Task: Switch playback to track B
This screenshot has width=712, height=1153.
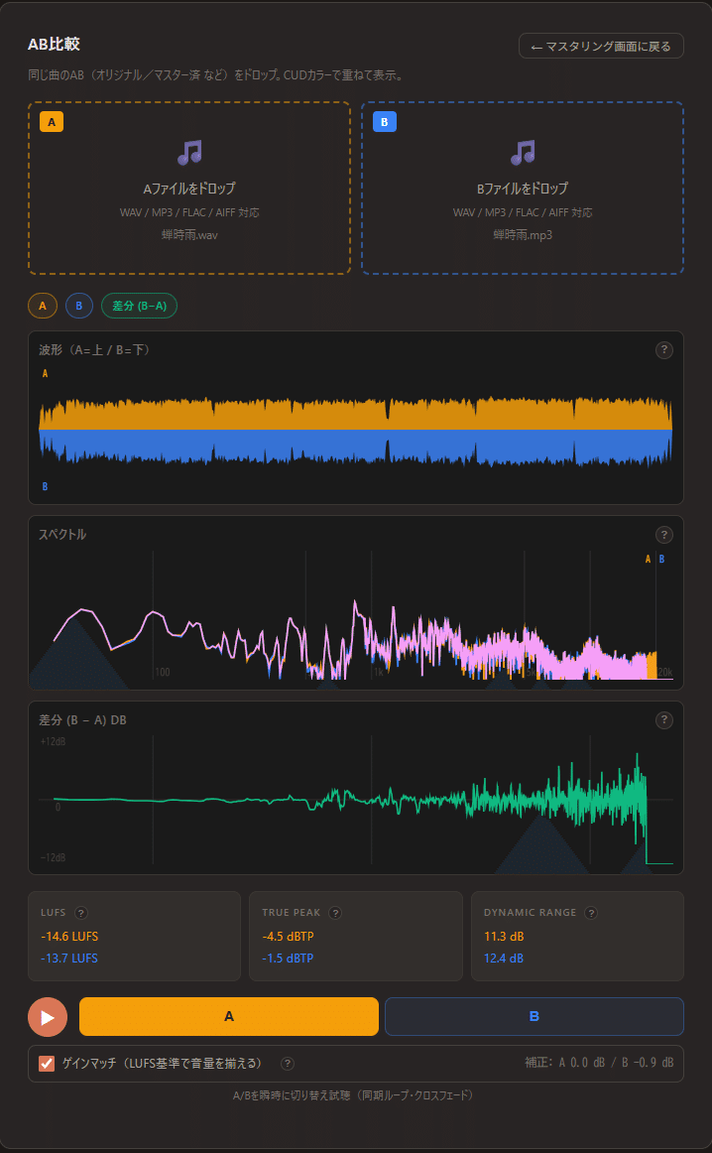Action: tap(534, 1016)
